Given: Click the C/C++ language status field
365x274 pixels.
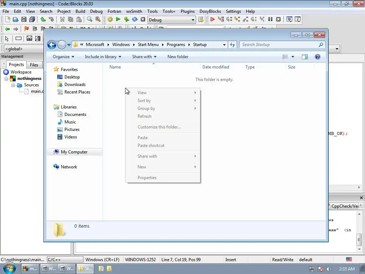Looking at the screenshot, I should click(65, 260).
